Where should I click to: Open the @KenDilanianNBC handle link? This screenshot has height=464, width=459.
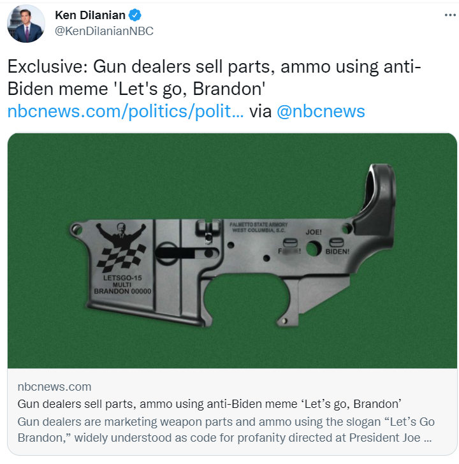[104, 31]
